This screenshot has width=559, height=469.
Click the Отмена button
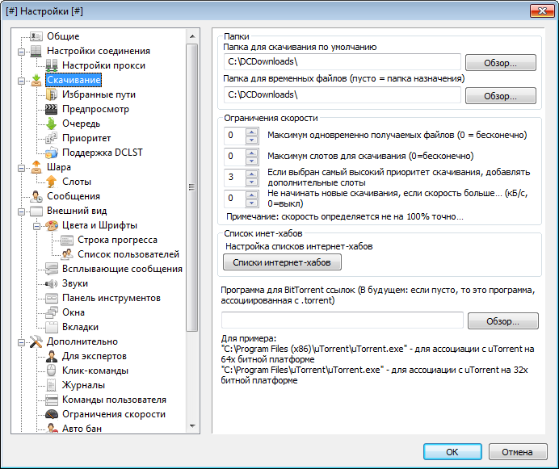(x=517, y=452)
